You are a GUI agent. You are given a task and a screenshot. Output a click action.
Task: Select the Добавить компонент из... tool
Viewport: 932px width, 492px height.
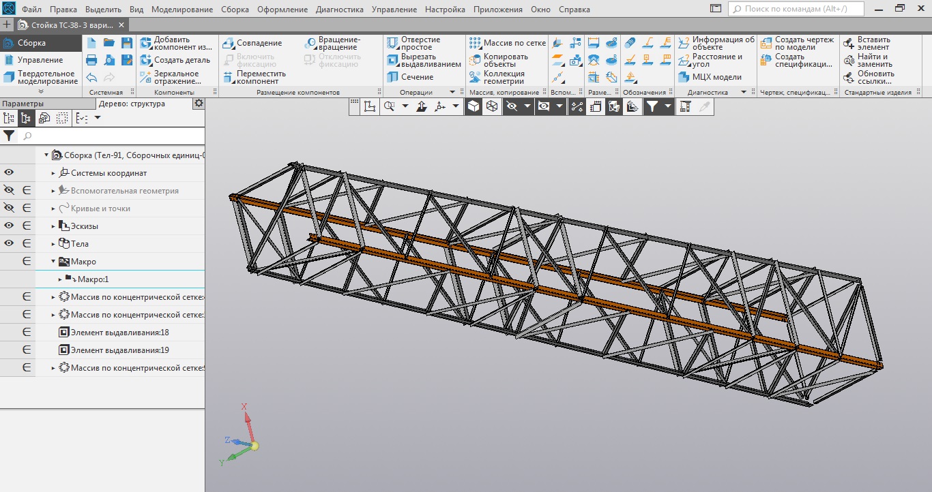pos(176,43)
